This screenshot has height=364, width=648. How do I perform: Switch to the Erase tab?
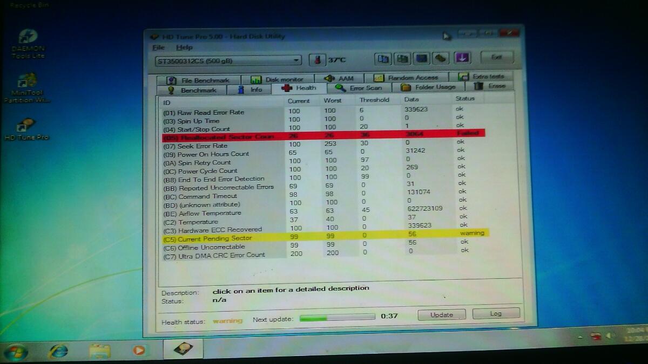(x=491, y=86)
